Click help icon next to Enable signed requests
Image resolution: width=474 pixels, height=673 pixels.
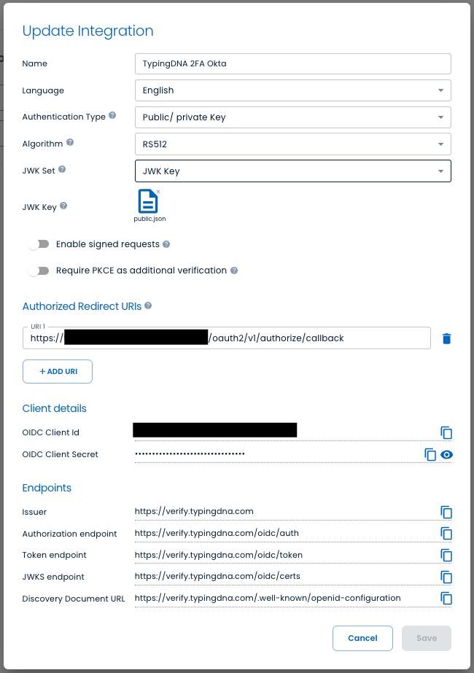pyautogui.click(x=166, y=244)
